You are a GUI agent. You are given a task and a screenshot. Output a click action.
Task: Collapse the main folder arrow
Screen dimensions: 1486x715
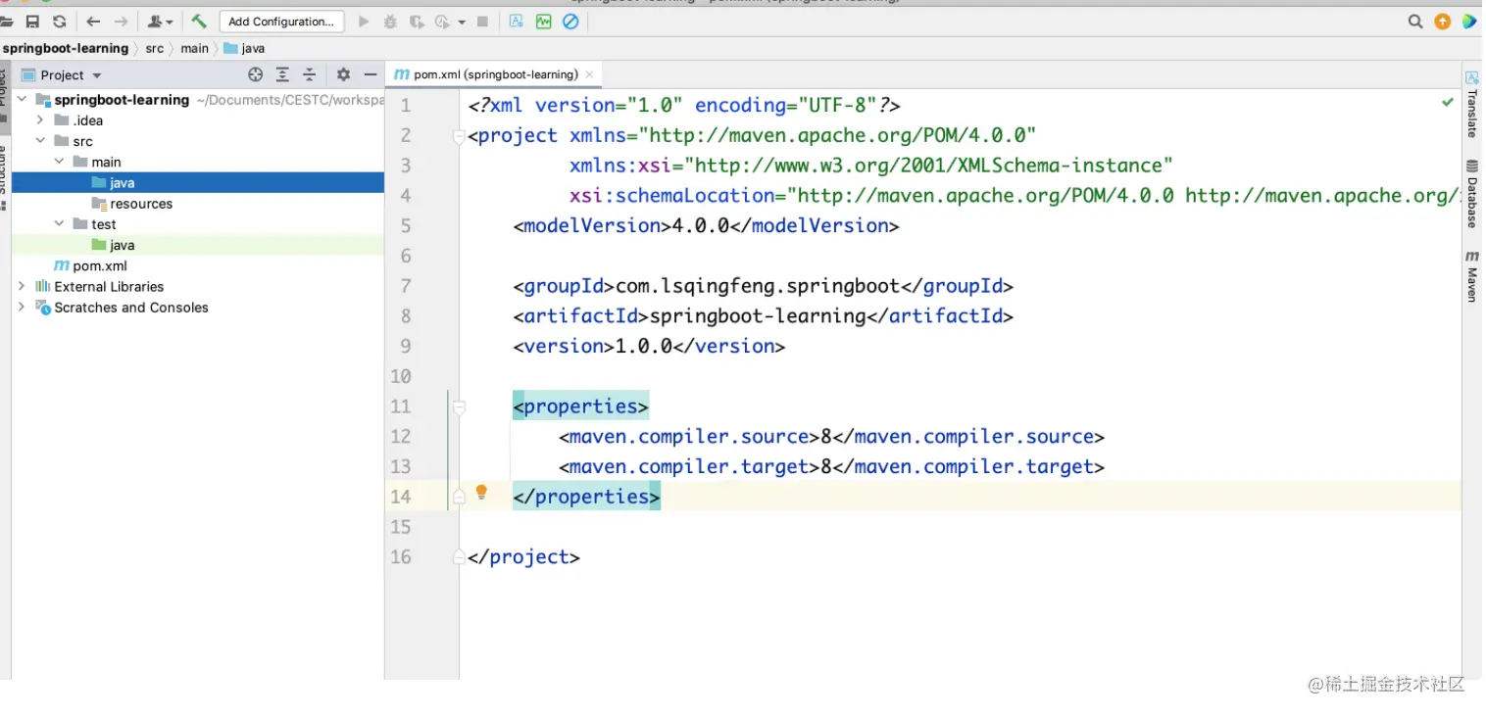(x=59, y=162)
